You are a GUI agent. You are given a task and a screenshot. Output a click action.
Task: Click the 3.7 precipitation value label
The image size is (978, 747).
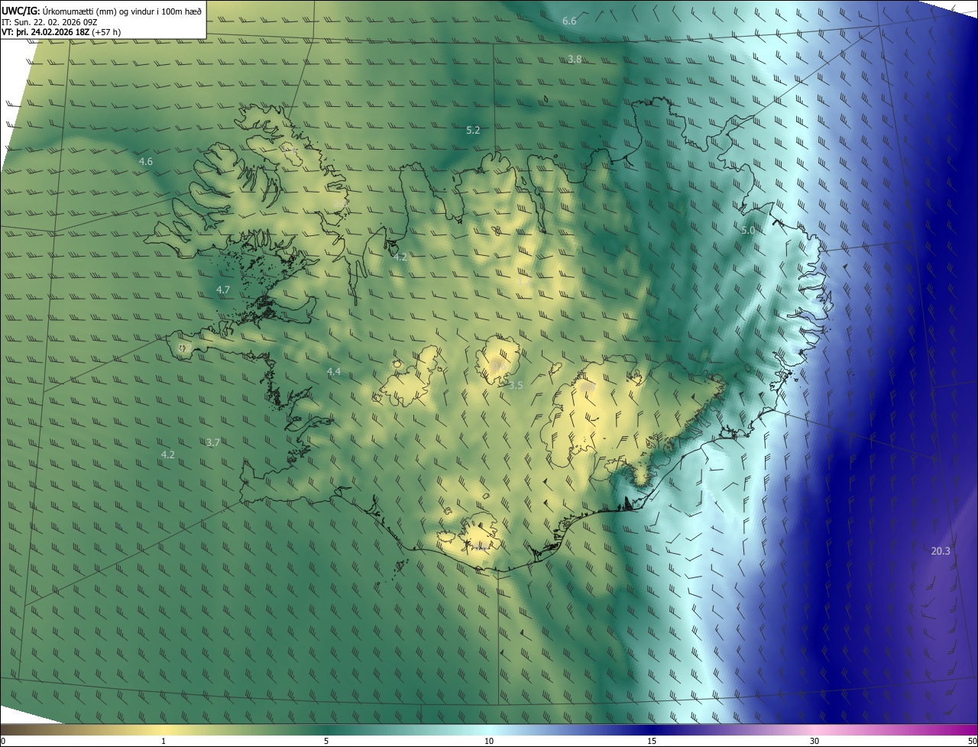click(x=213, y=442)
